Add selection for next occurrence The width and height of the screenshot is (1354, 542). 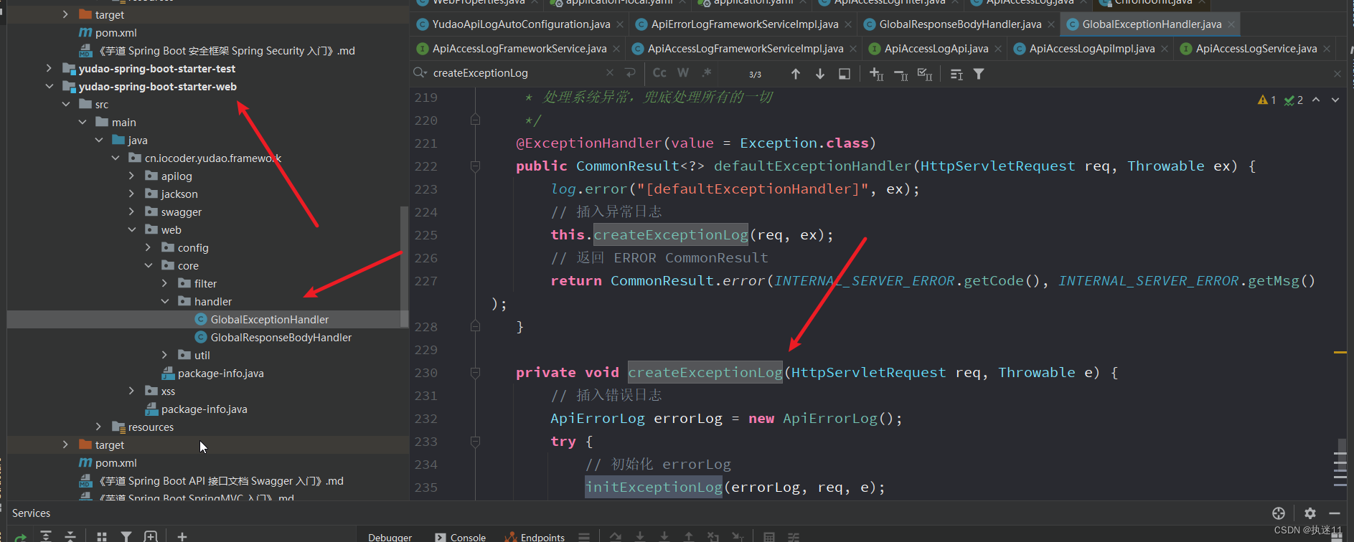[876, 74]
